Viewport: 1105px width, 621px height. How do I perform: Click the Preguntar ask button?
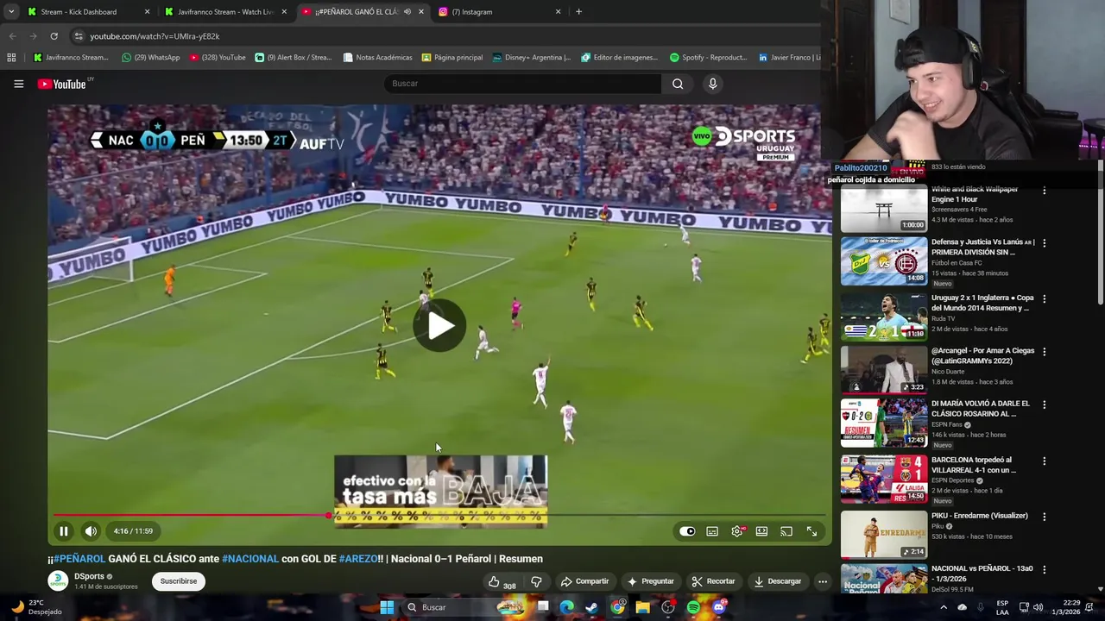click(650, 581)
